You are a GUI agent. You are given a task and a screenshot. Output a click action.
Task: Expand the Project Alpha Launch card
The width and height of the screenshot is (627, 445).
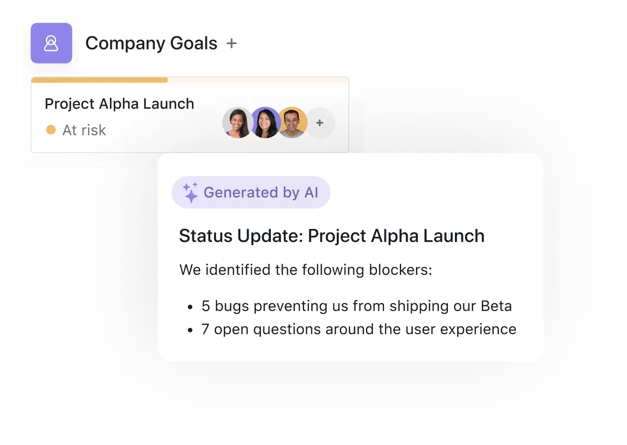coord(119,103)
